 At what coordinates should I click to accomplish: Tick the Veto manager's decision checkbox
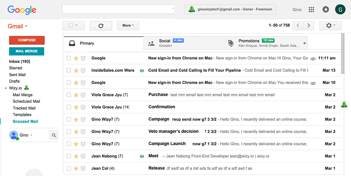(x=69, y=132)
